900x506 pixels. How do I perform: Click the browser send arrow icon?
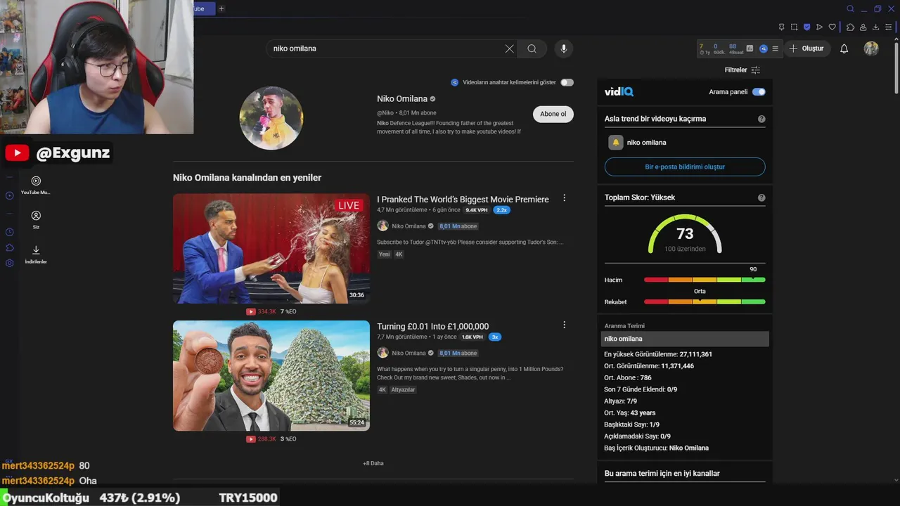click(819, 27)
